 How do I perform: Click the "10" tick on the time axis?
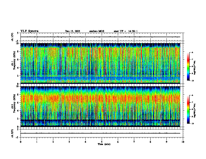(183, 142)
